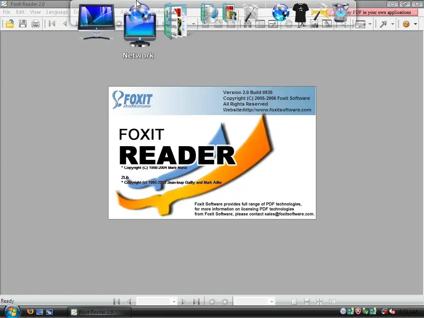This screenshot has height=318, width=424.
Task: Click the orange Help question mark icon
Action: coord(406,24)
